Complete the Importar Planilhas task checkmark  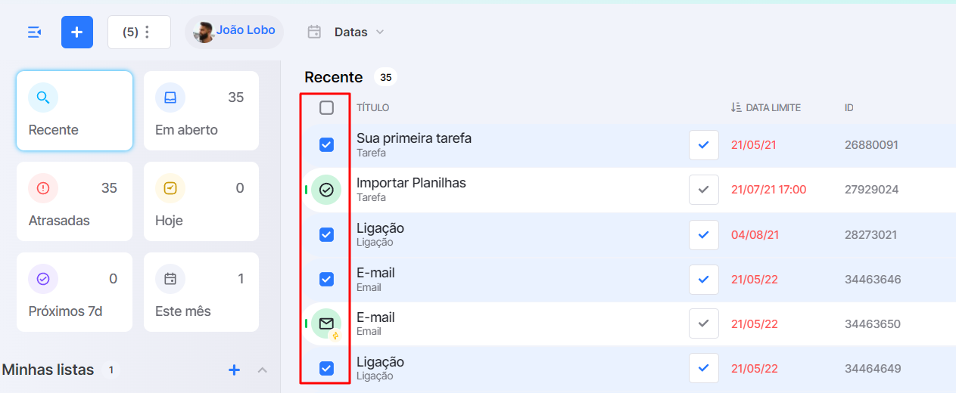click(704, 190)
